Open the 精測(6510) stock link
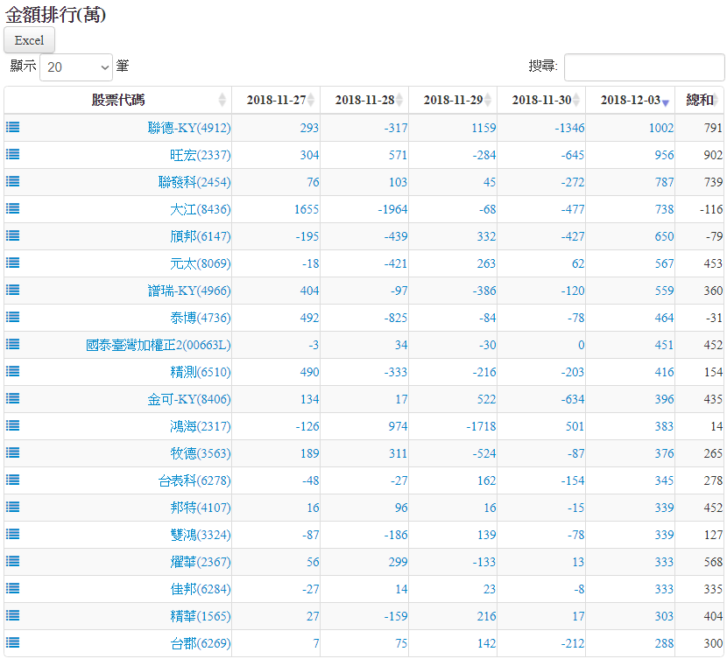Screen dimensions: 727x659 201,372
